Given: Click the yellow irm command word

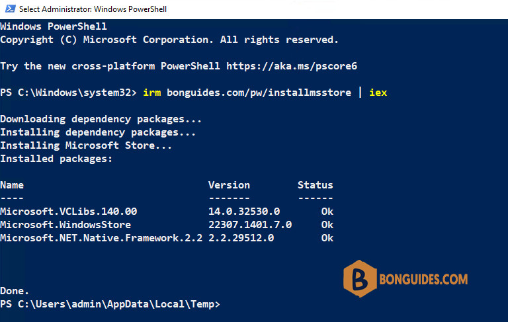Looking at the screenshot, I should point(152,93).
